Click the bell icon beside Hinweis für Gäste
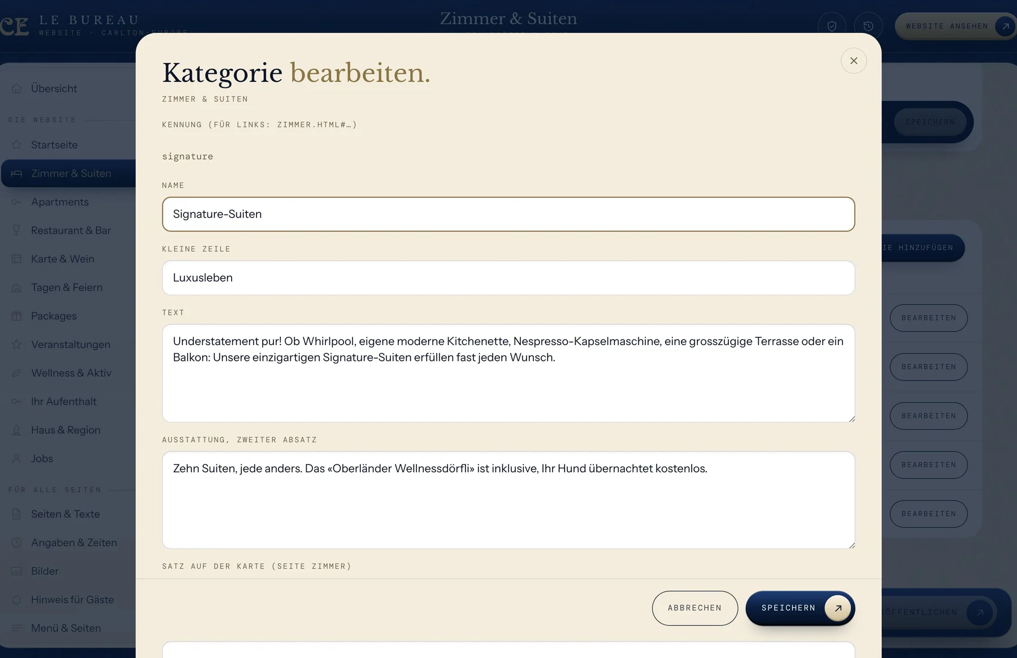Viewport: 1017px width, 658px height. (x=17, y=600)
